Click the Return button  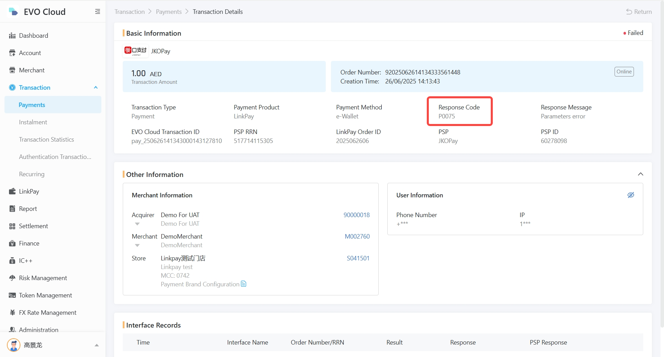coord(639,12)
